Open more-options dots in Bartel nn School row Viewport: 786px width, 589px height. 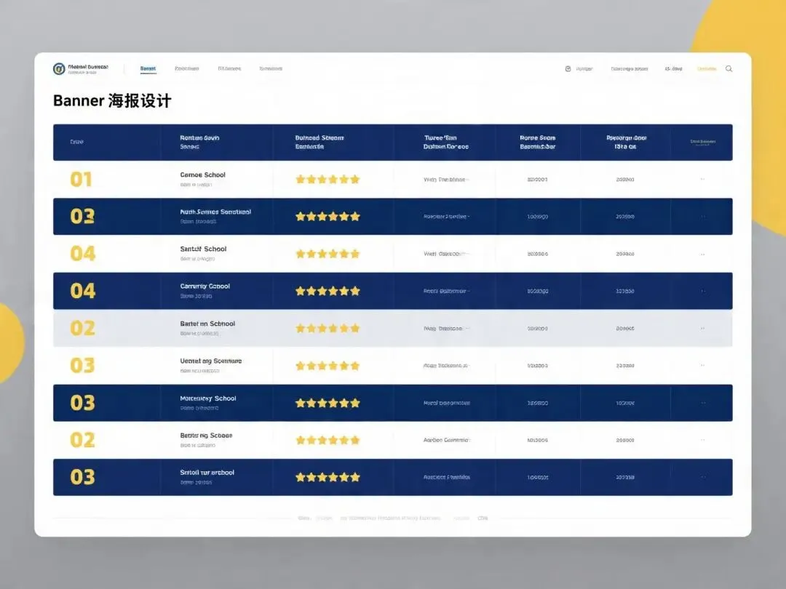click(703, 329)
